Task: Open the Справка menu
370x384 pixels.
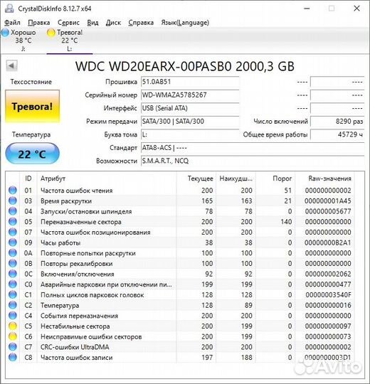Action: coord(141,23)
